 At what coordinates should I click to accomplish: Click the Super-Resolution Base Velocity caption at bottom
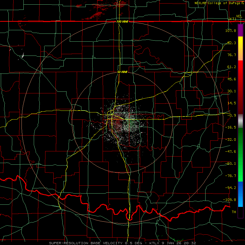point(122,243)
